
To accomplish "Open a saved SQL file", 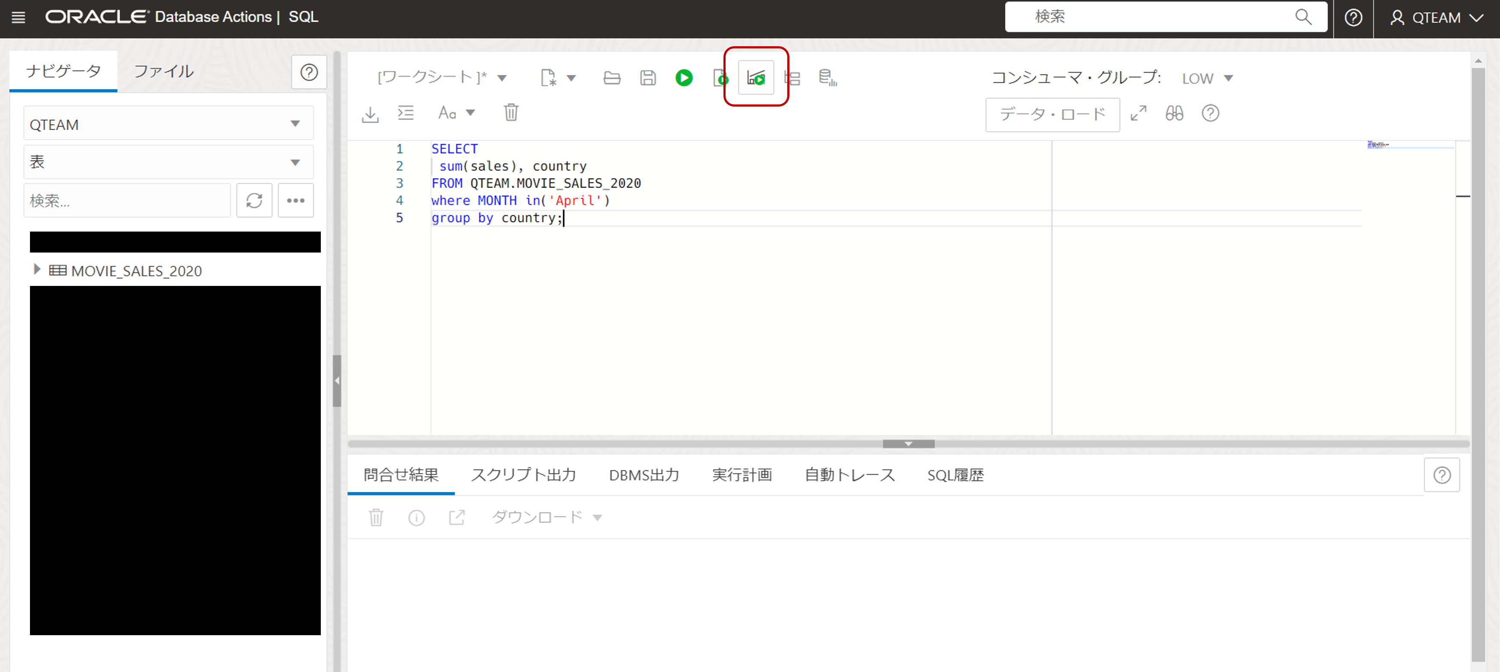I will (611, 77).
